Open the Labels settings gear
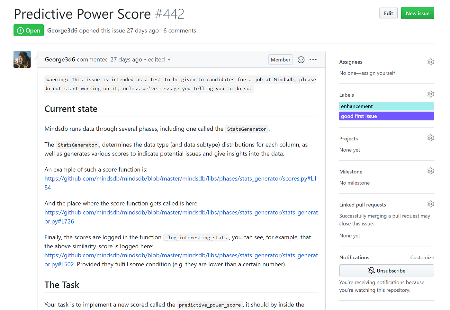450x310 pixels. pyautogui.click(x=431, y=94)
